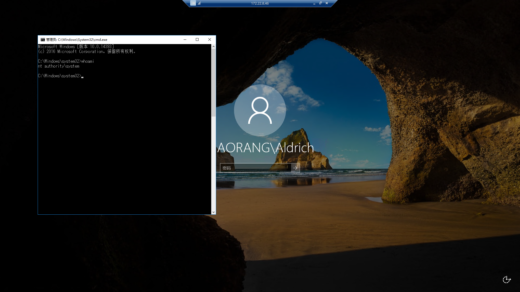
Task: Click the 172.22.8.46 connection bar title
Action: point(260,4)
